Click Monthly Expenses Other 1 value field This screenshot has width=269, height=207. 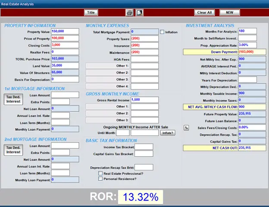144,66
